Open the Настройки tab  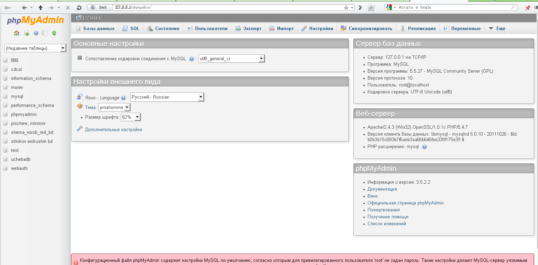point(317,28)
